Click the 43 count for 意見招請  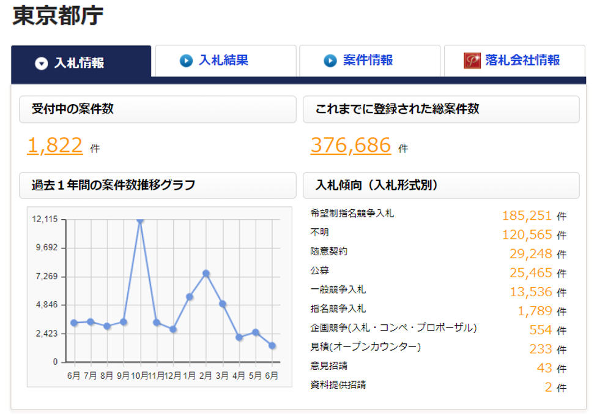tap(544, 368)
